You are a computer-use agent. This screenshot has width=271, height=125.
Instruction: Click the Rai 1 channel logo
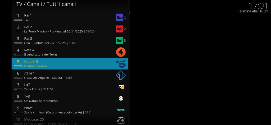pyautogui.click(x=121, y=17)
